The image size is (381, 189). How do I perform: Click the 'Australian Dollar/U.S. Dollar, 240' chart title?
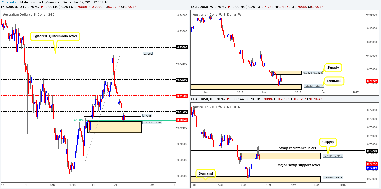coord(29,14)
